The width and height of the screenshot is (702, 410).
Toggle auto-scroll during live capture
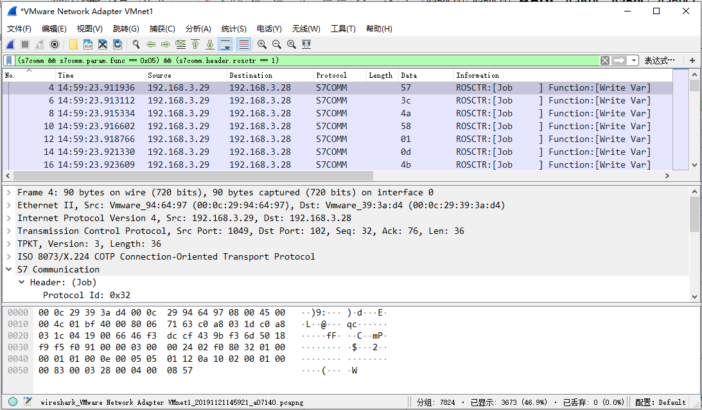pos(225,44)
